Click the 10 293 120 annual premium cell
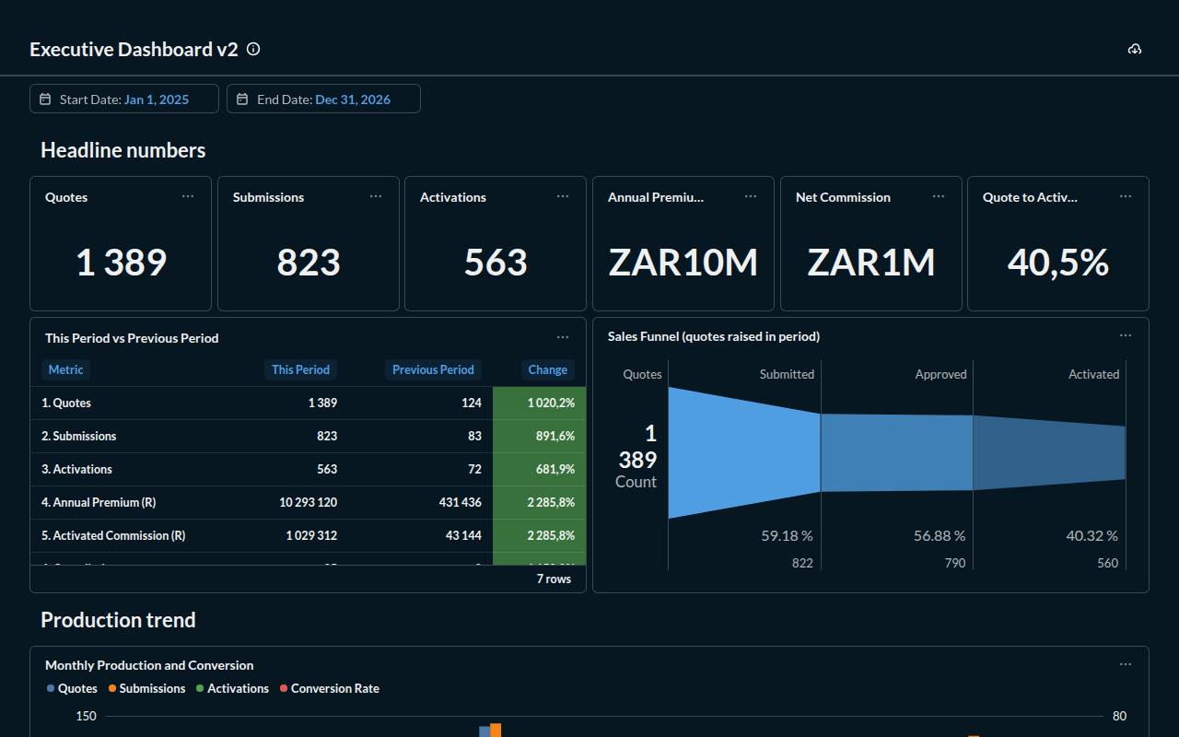Viewport: 1179px width, 737px height. coord(309,502)
